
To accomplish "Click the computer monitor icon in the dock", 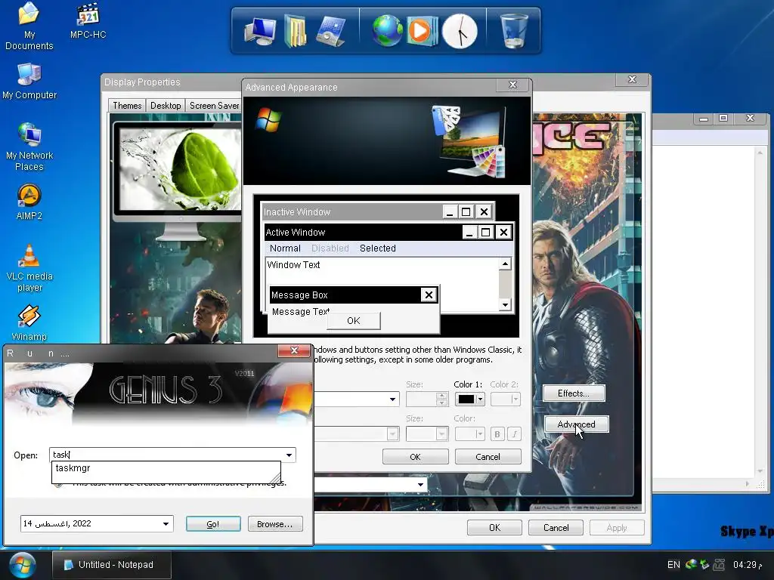I will point(260,31).
